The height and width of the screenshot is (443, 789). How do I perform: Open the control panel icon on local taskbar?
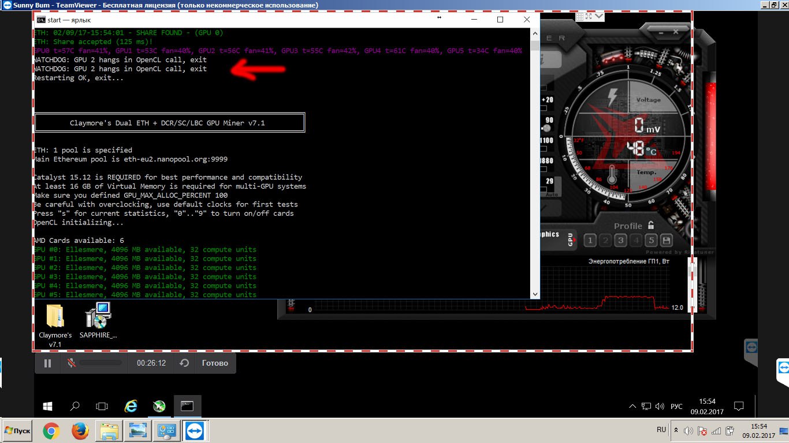[168, 431]
